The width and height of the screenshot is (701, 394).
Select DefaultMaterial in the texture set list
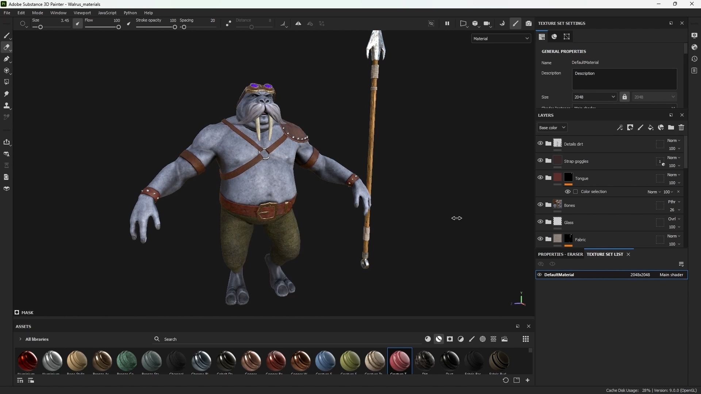pyautogui.click(x=559, y=275)
